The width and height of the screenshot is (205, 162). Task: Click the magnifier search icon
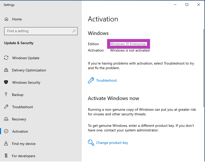click(x=74, y=31)
